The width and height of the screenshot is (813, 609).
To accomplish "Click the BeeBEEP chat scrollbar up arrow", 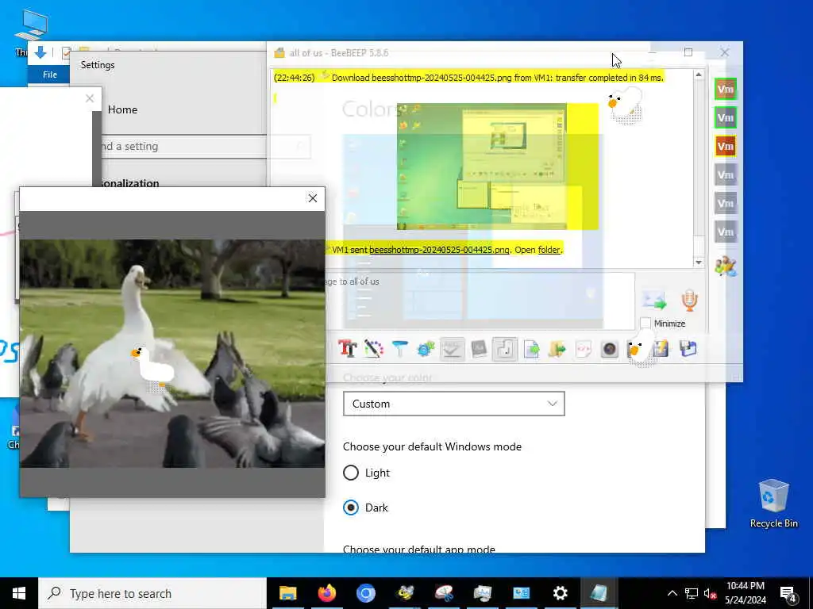I will 699,75.
